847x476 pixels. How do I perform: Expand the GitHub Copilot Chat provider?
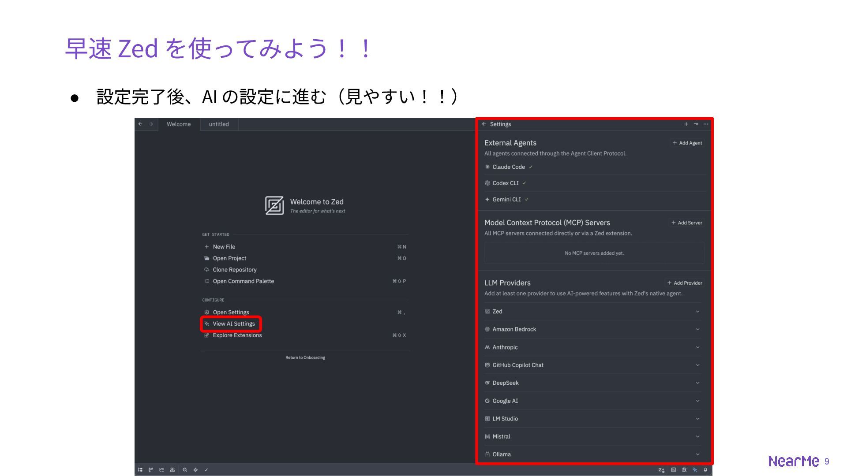(x=697, y=365)
